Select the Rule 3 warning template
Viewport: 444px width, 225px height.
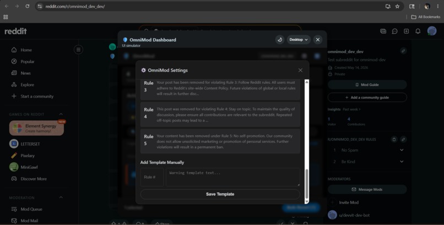[x=220, y=89]
